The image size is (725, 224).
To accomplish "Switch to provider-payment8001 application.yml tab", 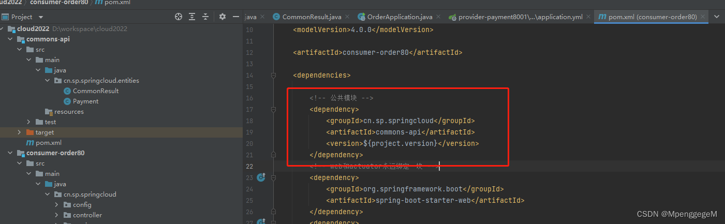I will coord(521,17).
